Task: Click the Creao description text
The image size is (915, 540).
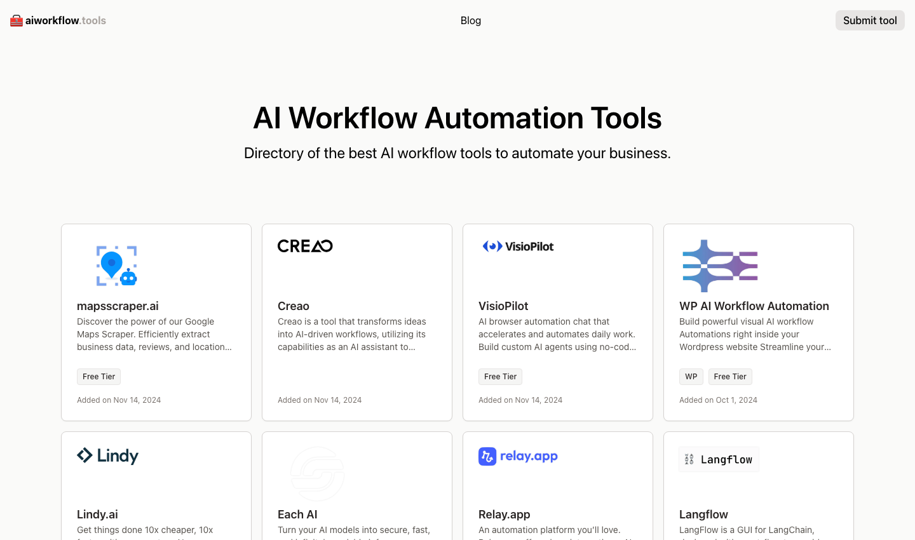Action: click(x=352, y=334)
